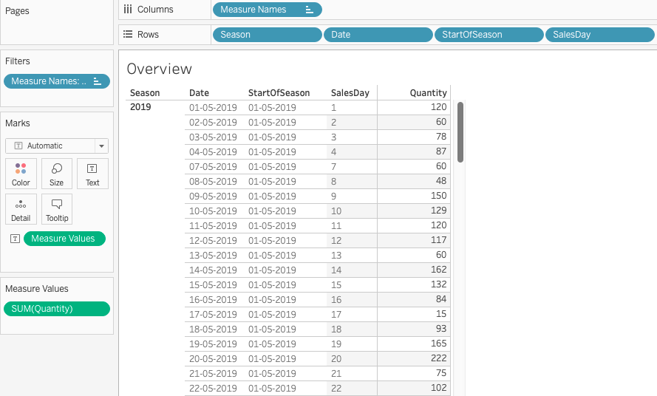Click the Color button in Marks card
Screen dimensions: 657x396
[x=21, y=174]
